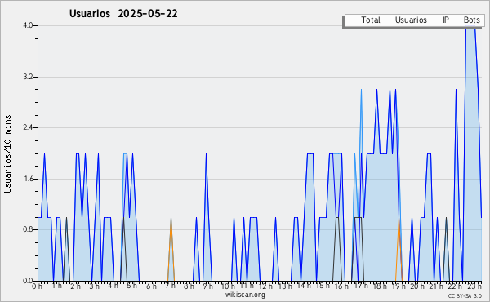Image resolution: width=490 pixels, height=302 pixels.
Task: Click the y-axis value '2.4'
Action: (28, 127)
